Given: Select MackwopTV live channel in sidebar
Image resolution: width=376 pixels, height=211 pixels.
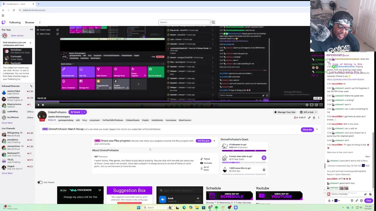Looking at the screenshot, I should pos(17,154).
